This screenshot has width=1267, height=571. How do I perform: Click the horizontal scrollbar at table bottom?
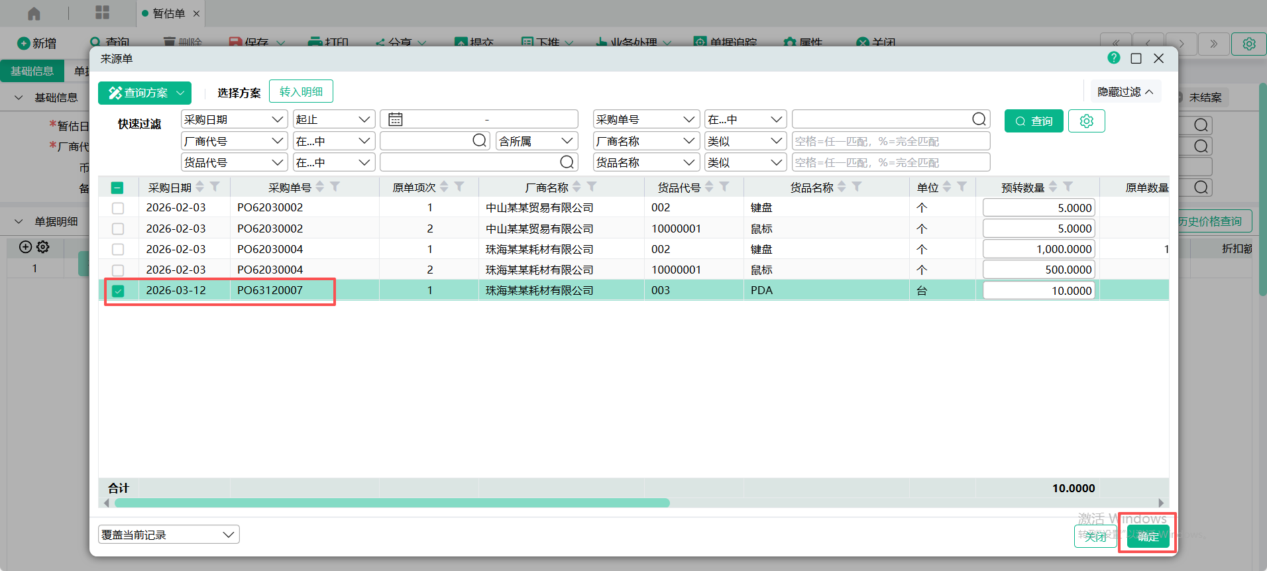[x=392, y=503]
